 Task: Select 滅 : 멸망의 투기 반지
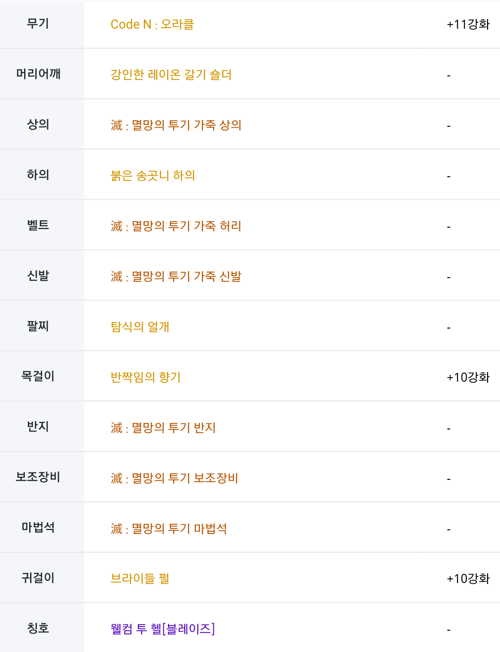[163, 428]
